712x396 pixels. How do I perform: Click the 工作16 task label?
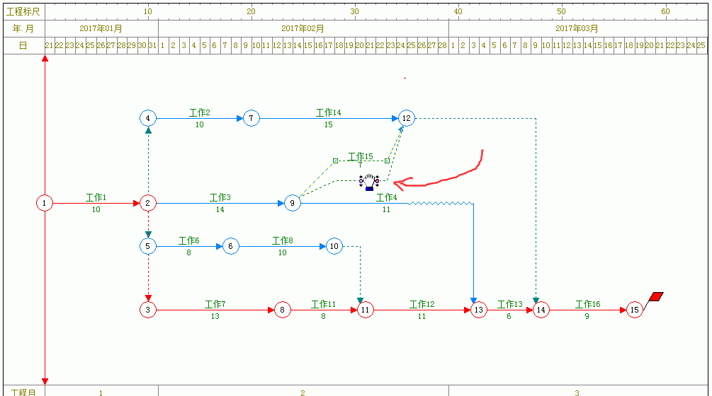[x=587, y=304]
